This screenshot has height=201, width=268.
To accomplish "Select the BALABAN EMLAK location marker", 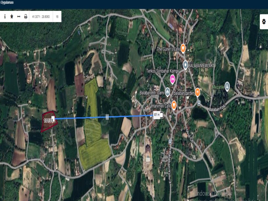I will click(x=185, y=65).
